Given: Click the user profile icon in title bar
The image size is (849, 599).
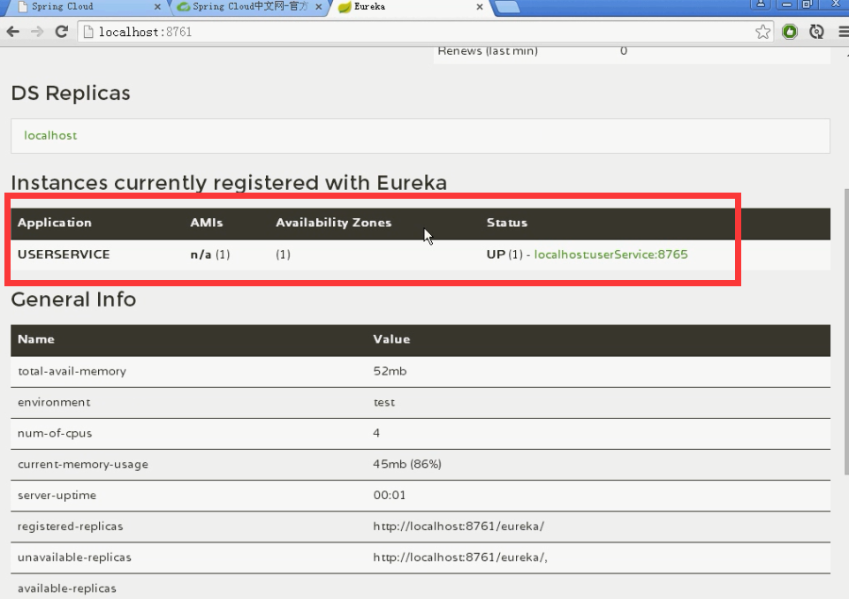Looking at the screenshot, I should [760, 4].
